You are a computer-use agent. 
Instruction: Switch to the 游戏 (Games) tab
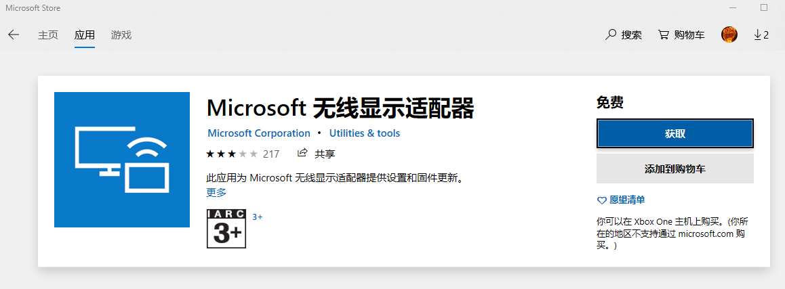pos(121,35)
